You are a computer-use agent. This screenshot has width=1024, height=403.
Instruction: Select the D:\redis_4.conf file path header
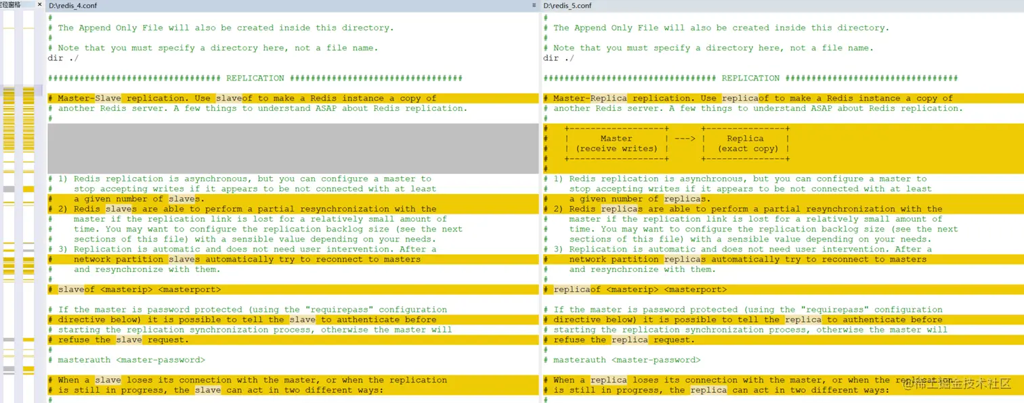[x=74, y=5]
